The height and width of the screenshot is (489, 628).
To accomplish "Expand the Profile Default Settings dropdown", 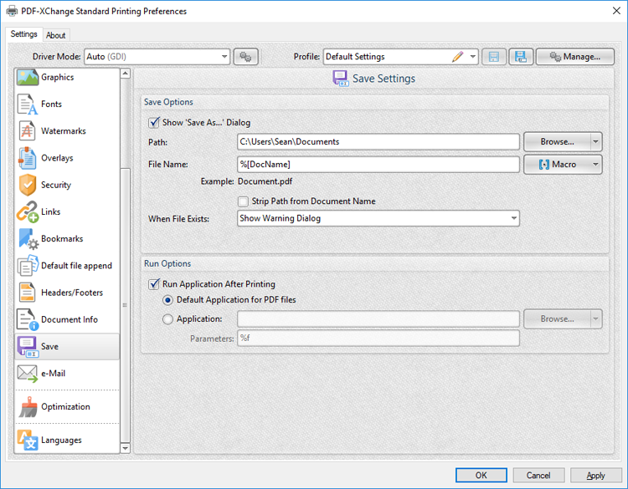I will (x=473, y=57).
